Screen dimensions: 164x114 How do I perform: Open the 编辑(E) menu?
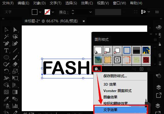click(23, 3)
